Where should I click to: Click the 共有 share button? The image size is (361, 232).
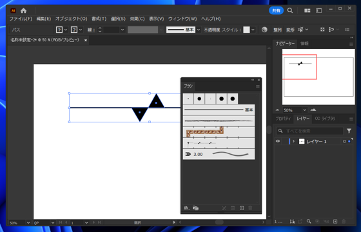277,10
